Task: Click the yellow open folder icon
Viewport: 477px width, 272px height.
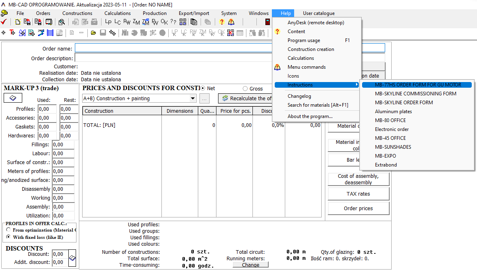Action: click(x=93, y=33)
